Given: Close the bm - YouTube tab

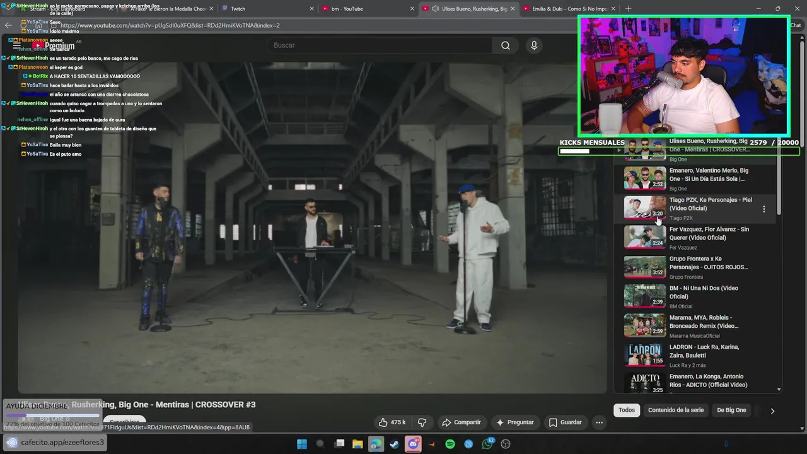Looking at the screenshot, I should (412, 9).
